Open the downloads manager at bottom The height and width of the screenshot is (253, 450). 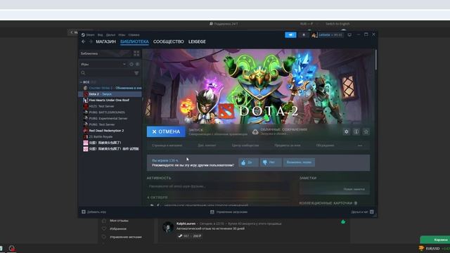click(229, 212)
